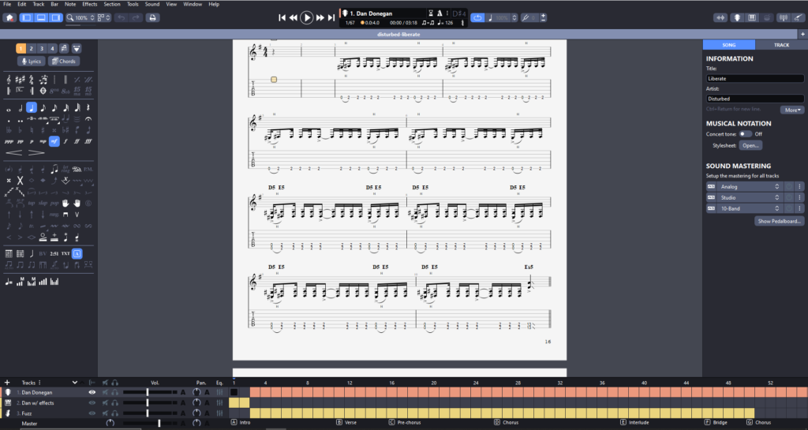Solo the Fuzz track
Viewport: 808px width, 430px height.
[114, 413]
